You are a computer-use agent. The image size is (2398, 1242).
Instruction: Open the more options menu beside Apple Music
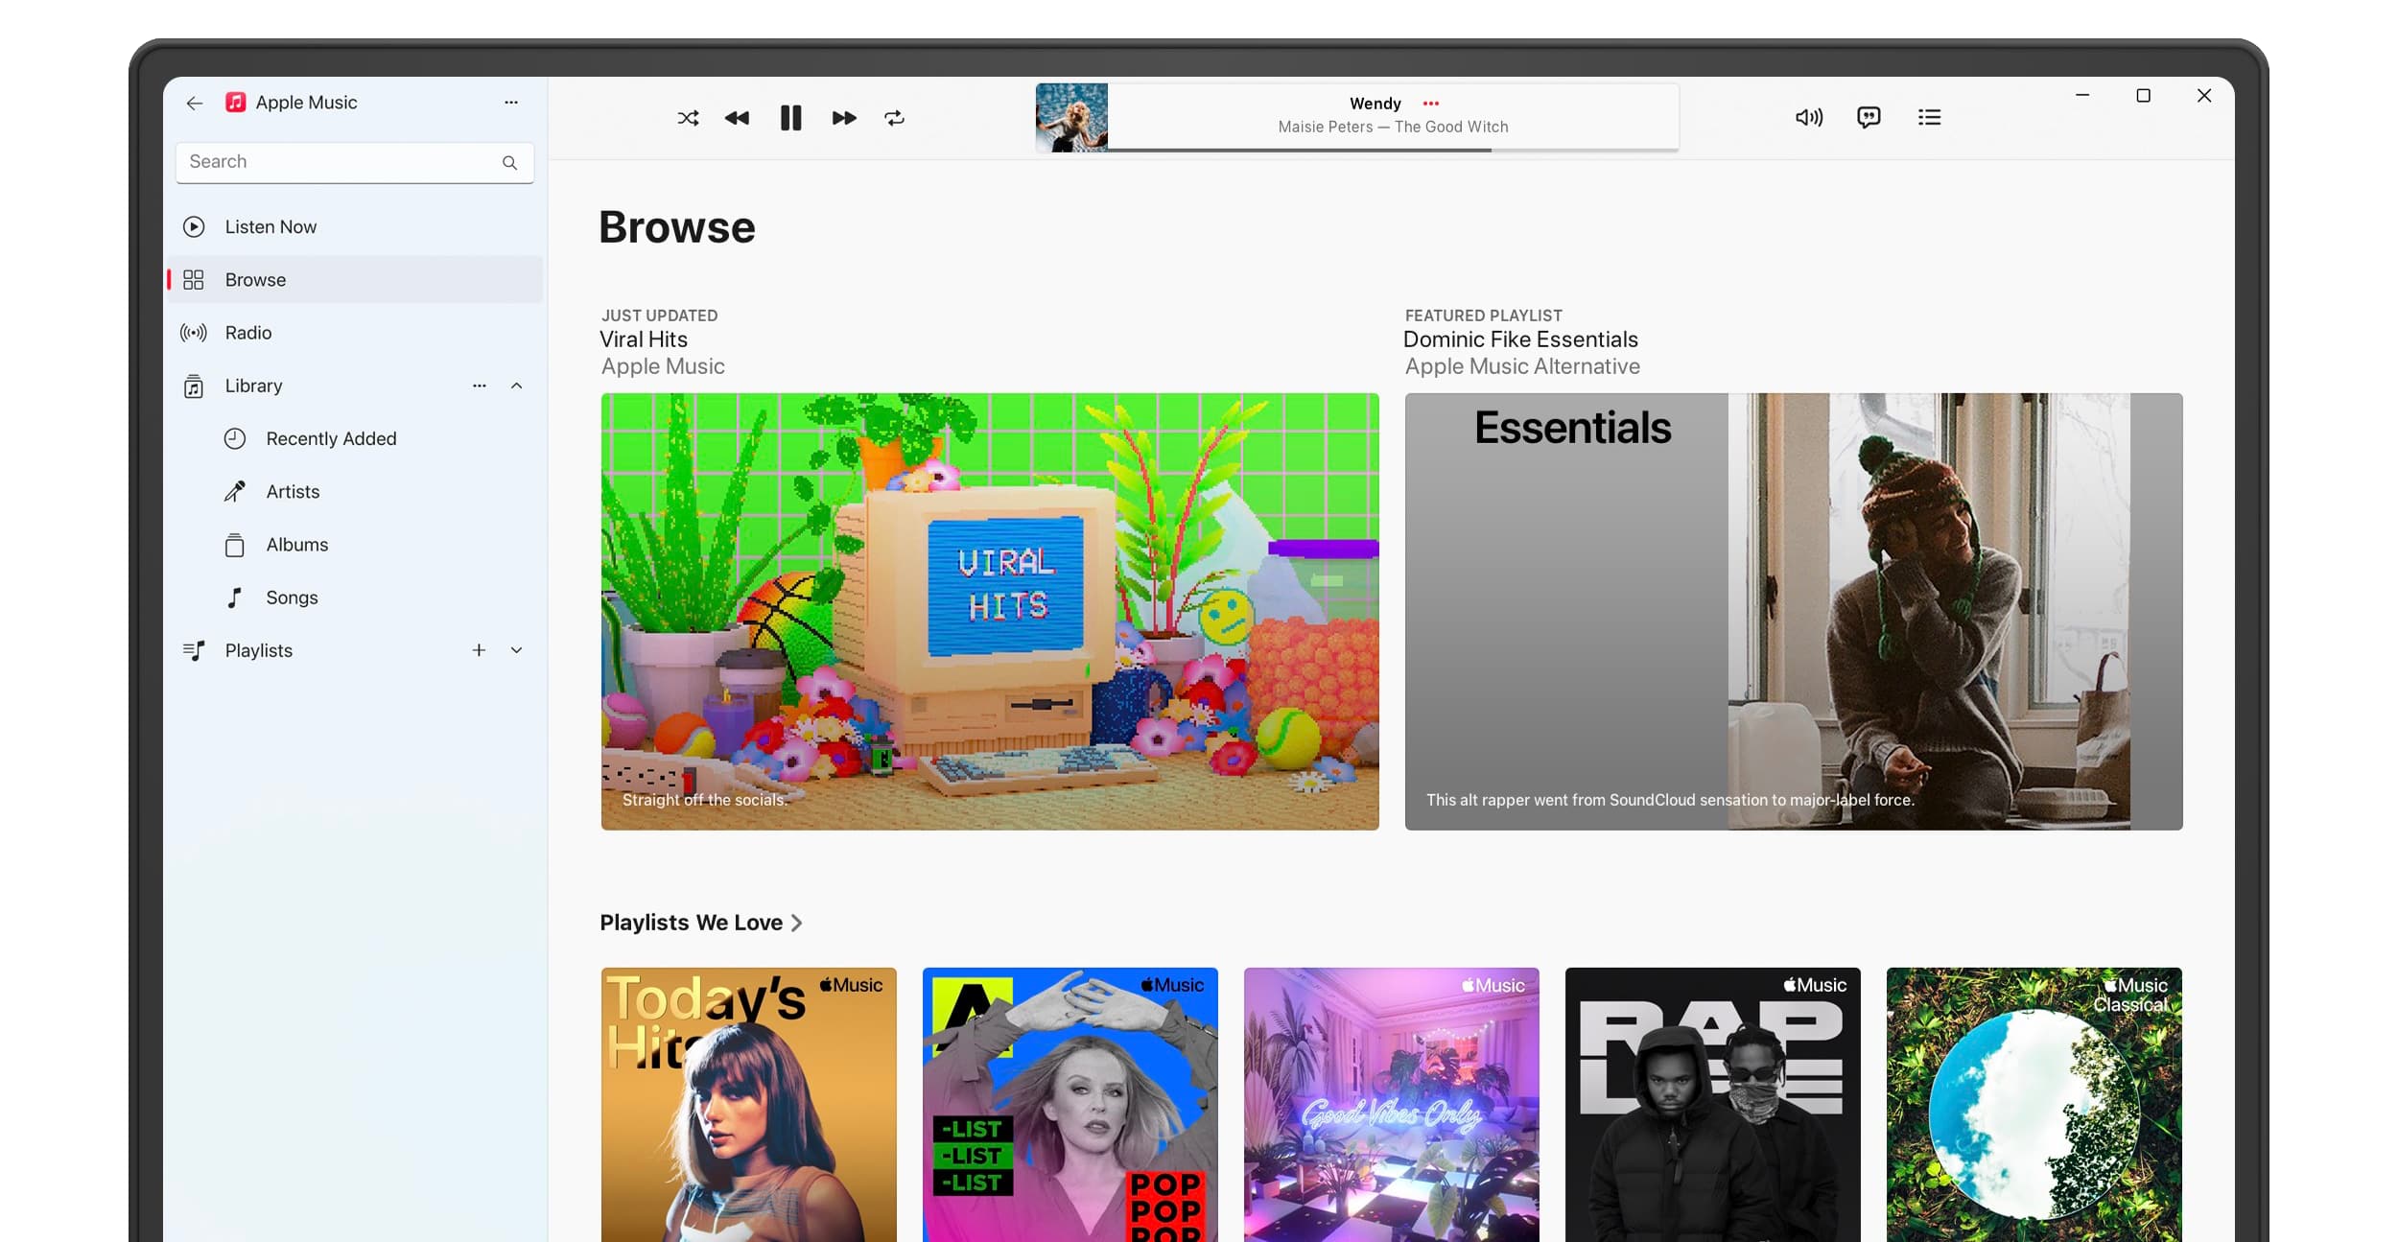click(511, 102)
